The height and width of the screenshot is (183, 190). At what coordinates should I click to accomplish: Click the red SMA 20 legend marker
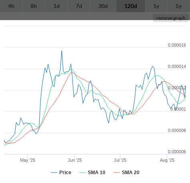[x=117, y=173]
